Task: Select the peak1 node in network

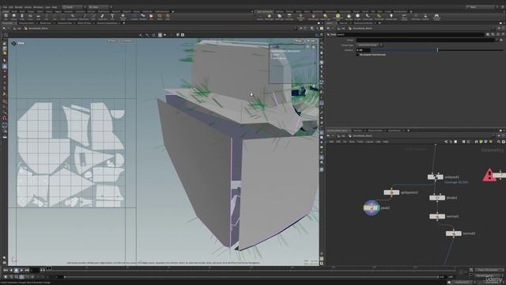Action: 371,207
